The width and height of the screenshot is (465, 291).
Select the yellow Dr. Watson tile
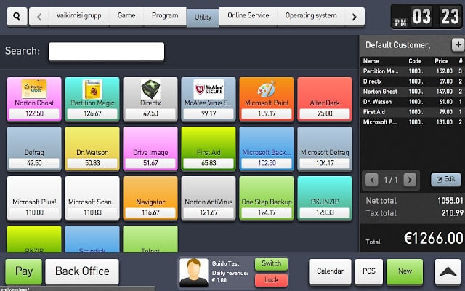click(92, 148)
